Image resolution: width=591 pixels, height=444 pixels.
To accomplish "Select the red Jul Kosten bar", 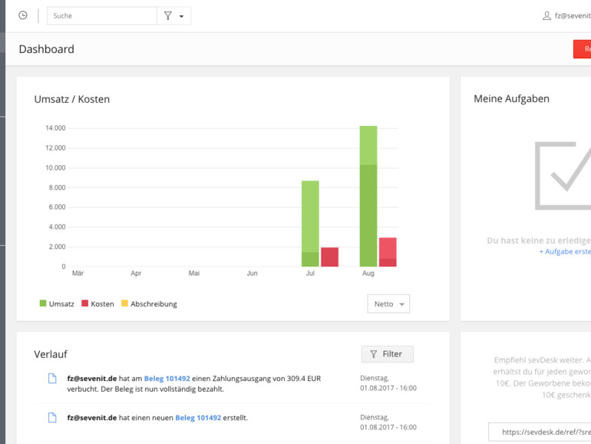I will click(330, 257).
